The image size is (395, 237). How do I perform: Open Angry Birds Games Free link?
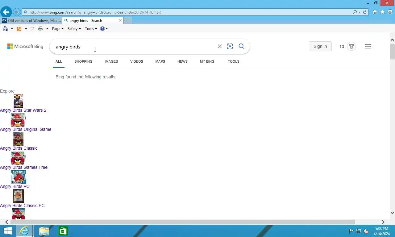pyautogui.click(x=24, y=167)
